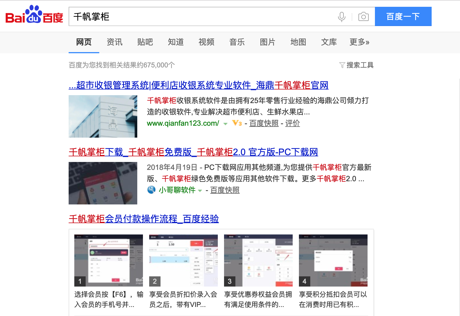Click the 小哥聊软件 globe icon
The width and height of the screenshot is (460, 316).
pos(151,190)
